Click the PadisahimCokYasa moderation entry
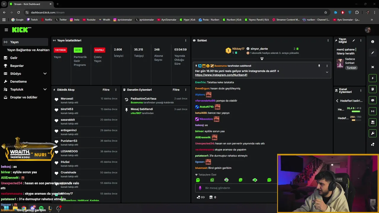This screenshot has width=379, height=213. [156, 100]
